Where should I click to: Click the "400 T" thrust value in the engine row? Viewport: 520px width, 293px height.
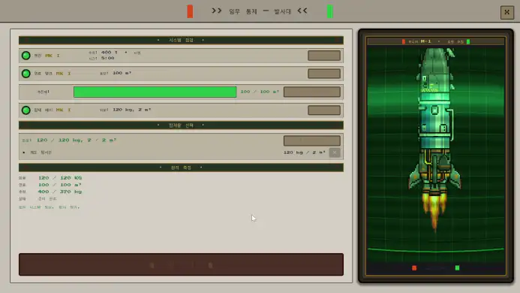pyautogui.click(x=110, y=52)
